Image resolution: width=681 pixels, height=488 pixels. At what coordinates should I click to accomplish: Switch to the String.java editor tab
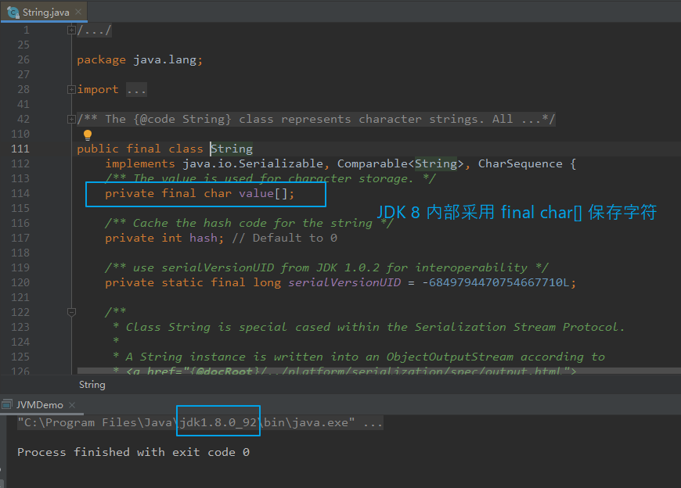click(44, 13)
